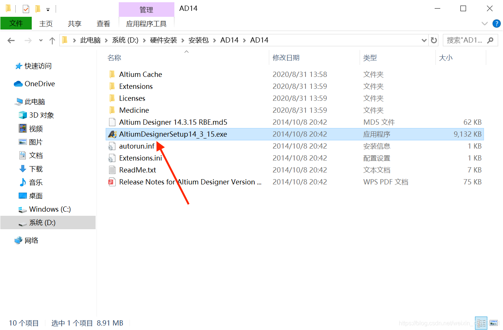Screen dimensions: 503x330
Task: Open the Help question mark icon
Action: tap(496, 24)
